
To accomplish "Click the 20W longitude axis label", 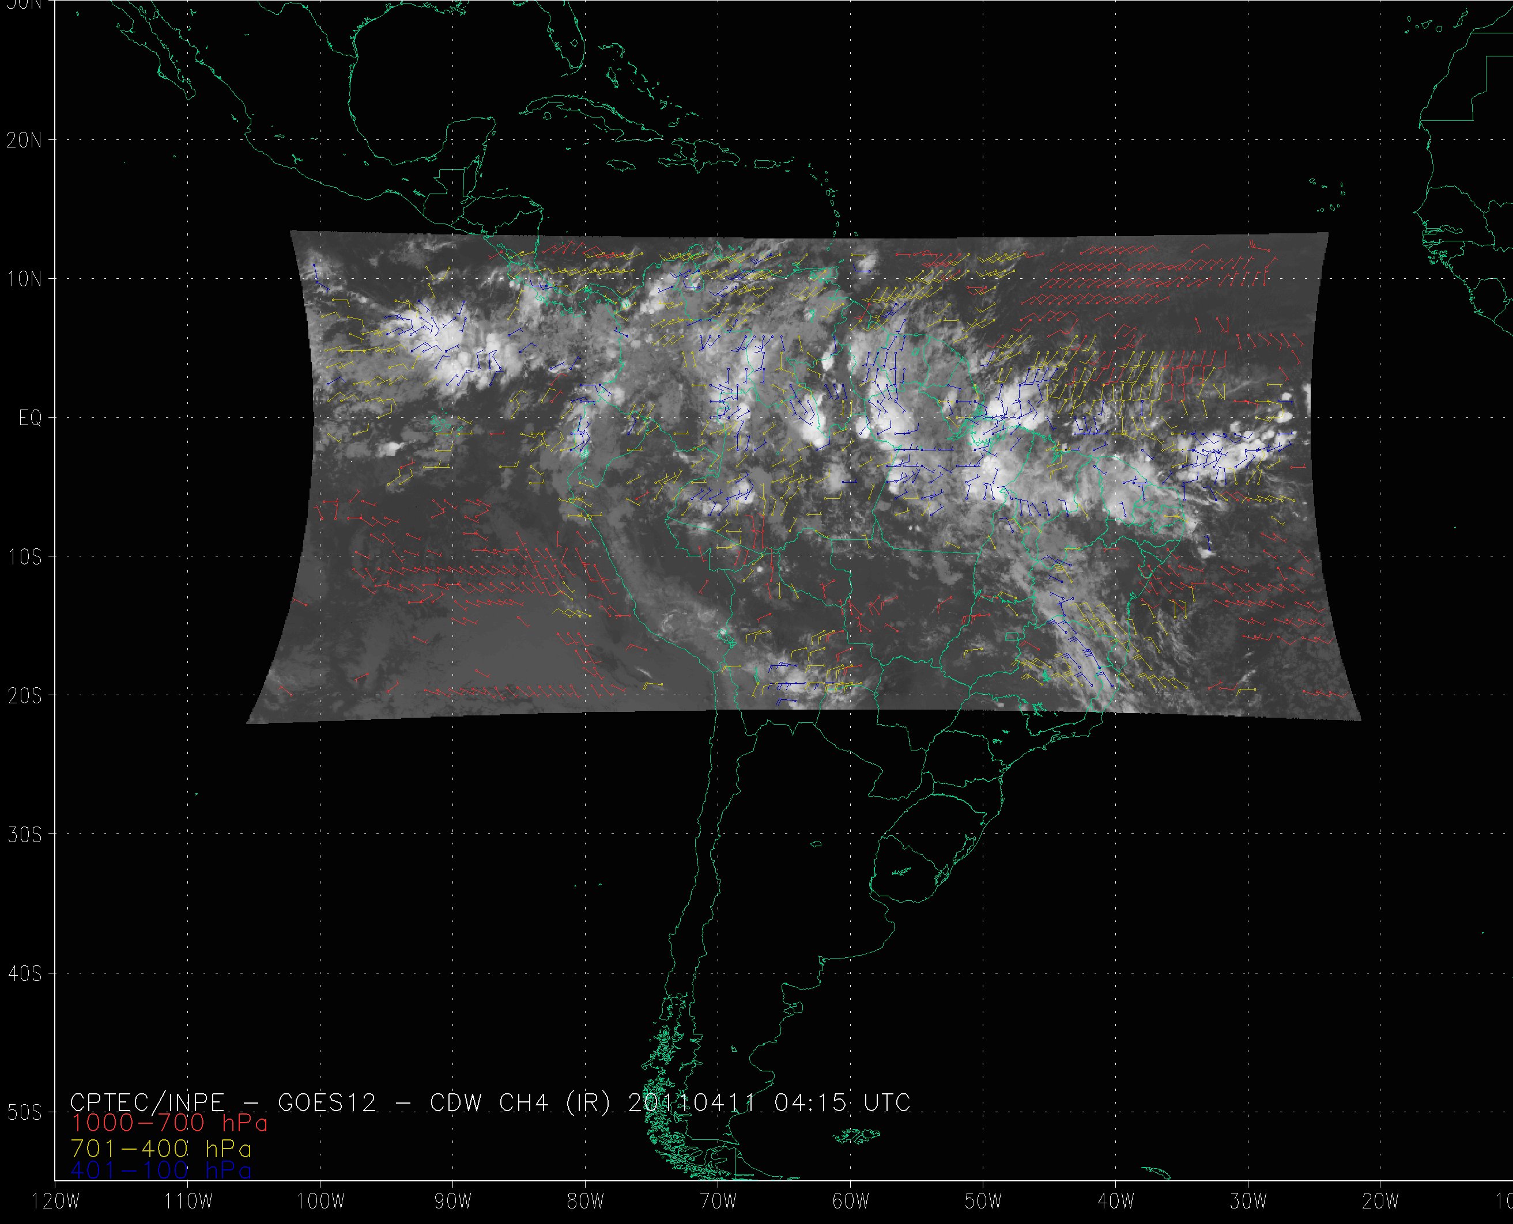I will [1380, 1202].
